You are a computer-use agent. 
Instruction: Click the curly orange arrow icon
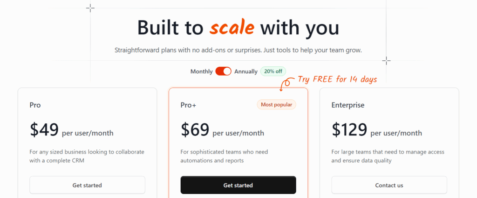point(285,84)
